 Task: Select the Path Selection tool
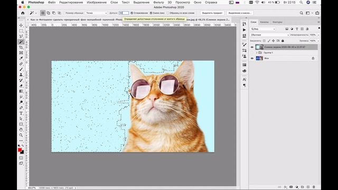point(21,119)
